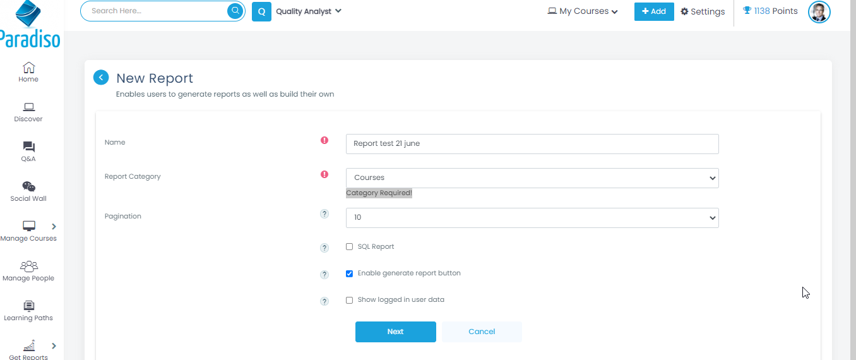Viewport: 856px width, 360px height.
Task: Uncheck Enable generate report button
Action: click(x=349, y=273)
